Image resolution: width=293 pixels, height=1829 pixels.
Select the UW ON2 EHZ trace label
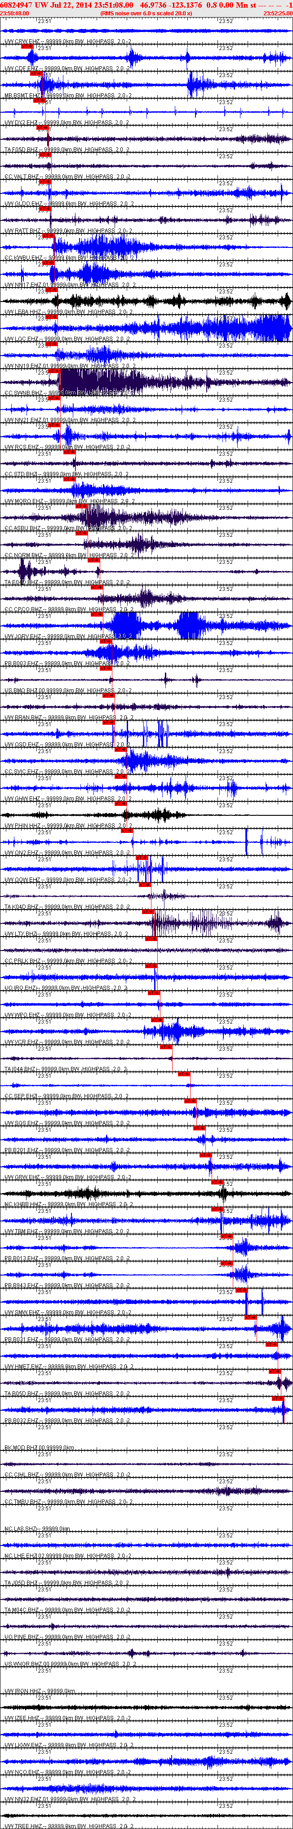coord(67,853)
